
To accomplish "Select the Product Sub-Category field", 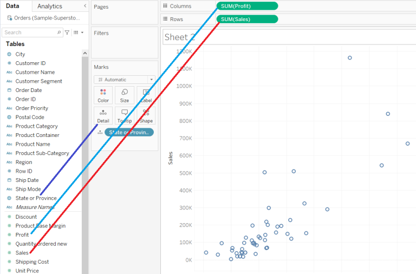I will coord(42,153).
